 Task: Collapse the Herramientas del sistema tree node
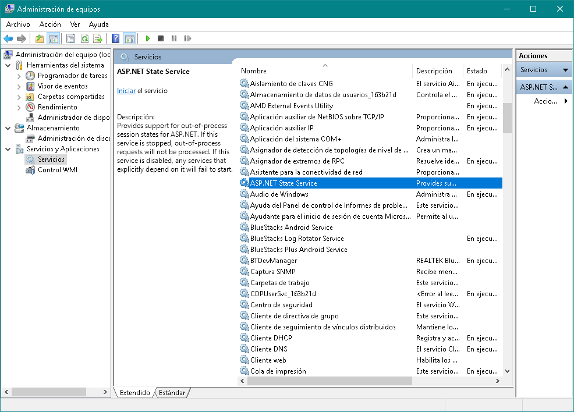(x=8, y=65)
